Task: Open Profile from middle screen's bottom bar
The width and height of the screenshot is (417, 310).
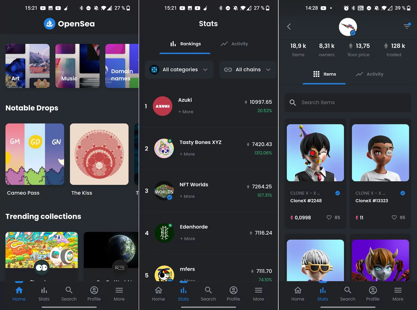Action: tap(233, 294)
